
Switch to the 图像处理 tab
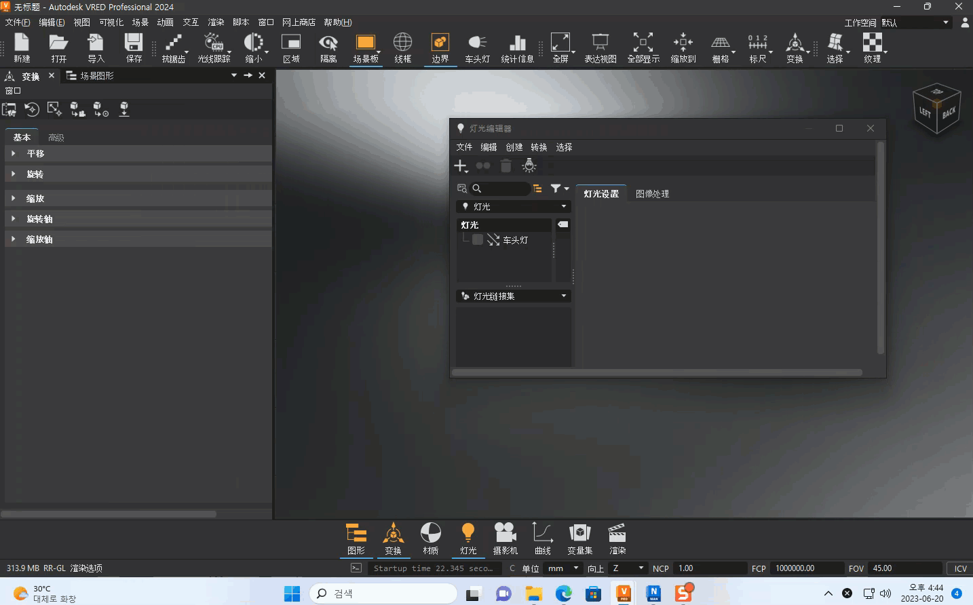pyautogui.click(x=652, y=194)
